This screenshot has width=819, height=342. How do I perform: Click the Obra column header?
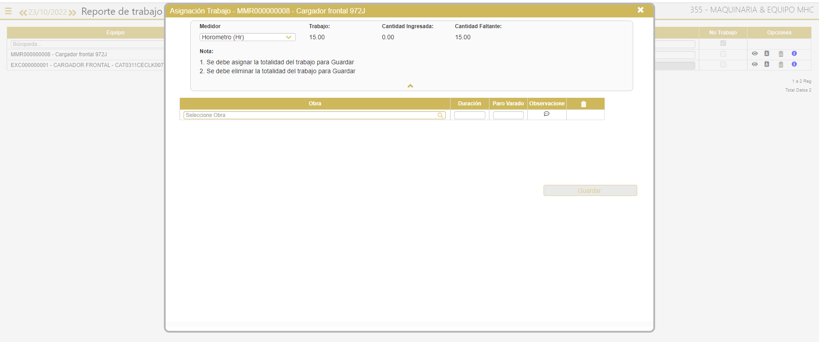coord(315,104)
